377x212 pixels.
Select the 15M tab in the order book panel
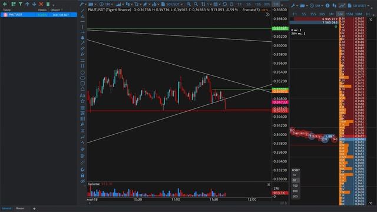349,14
